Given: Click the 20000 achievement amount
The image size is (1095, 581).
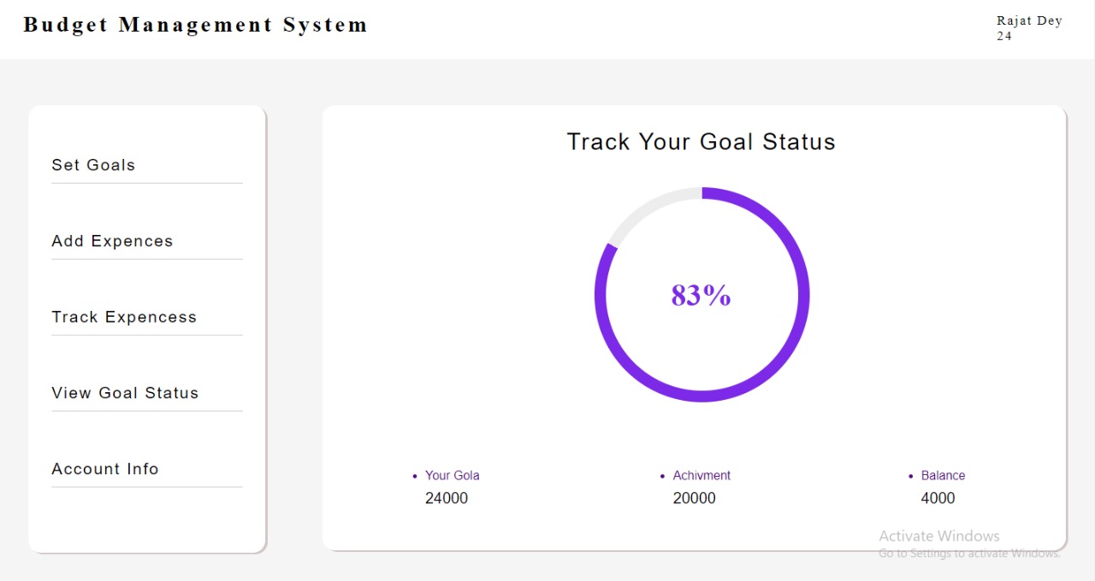Looking at the screenshot, I should [x=694, y=498].
